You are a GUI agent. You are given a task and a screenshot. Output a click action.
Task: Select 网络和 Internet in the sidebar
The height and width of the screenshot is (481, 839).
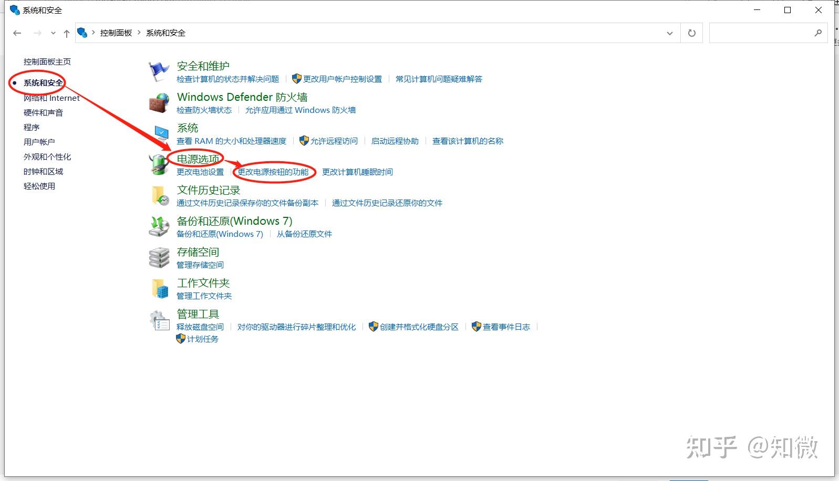(51, 98)
